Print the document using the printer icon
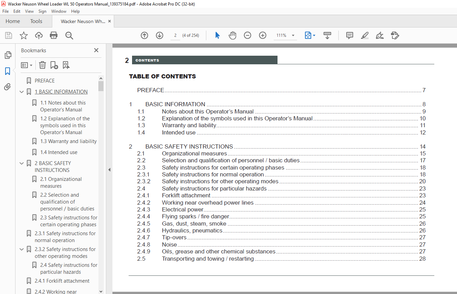457x294 pixels. [x=54, y=35]
